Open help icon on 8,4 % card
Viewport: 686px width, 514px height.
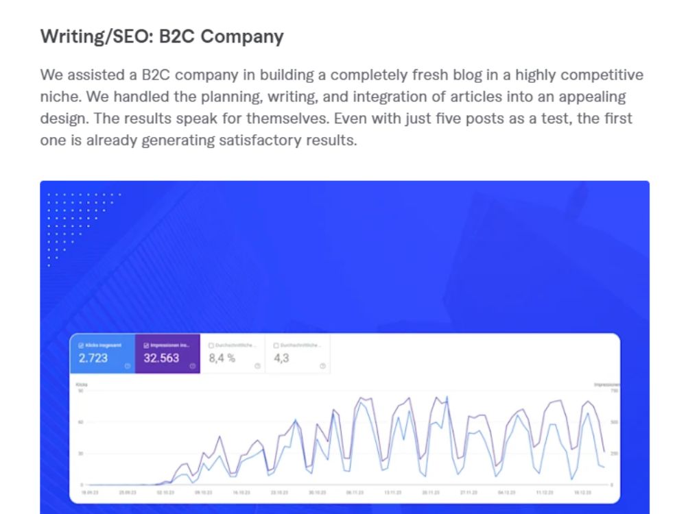[258, 366]
